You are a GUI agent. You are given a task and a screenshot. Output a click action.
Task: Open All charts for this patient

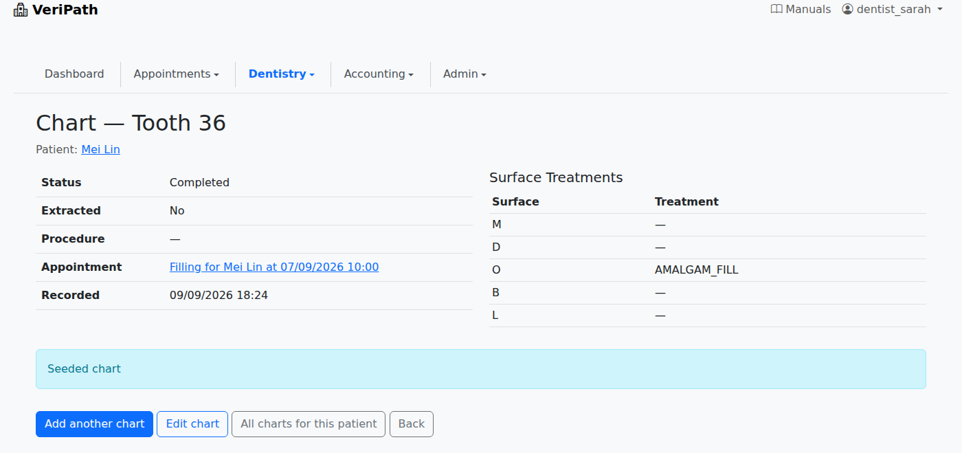[x=309, y=423]
